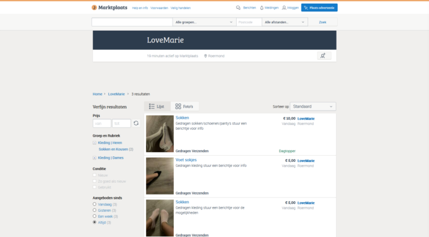The image size is (429, 237).
Task: Open the Voet sokjes listing title
Action: point(186,160)
